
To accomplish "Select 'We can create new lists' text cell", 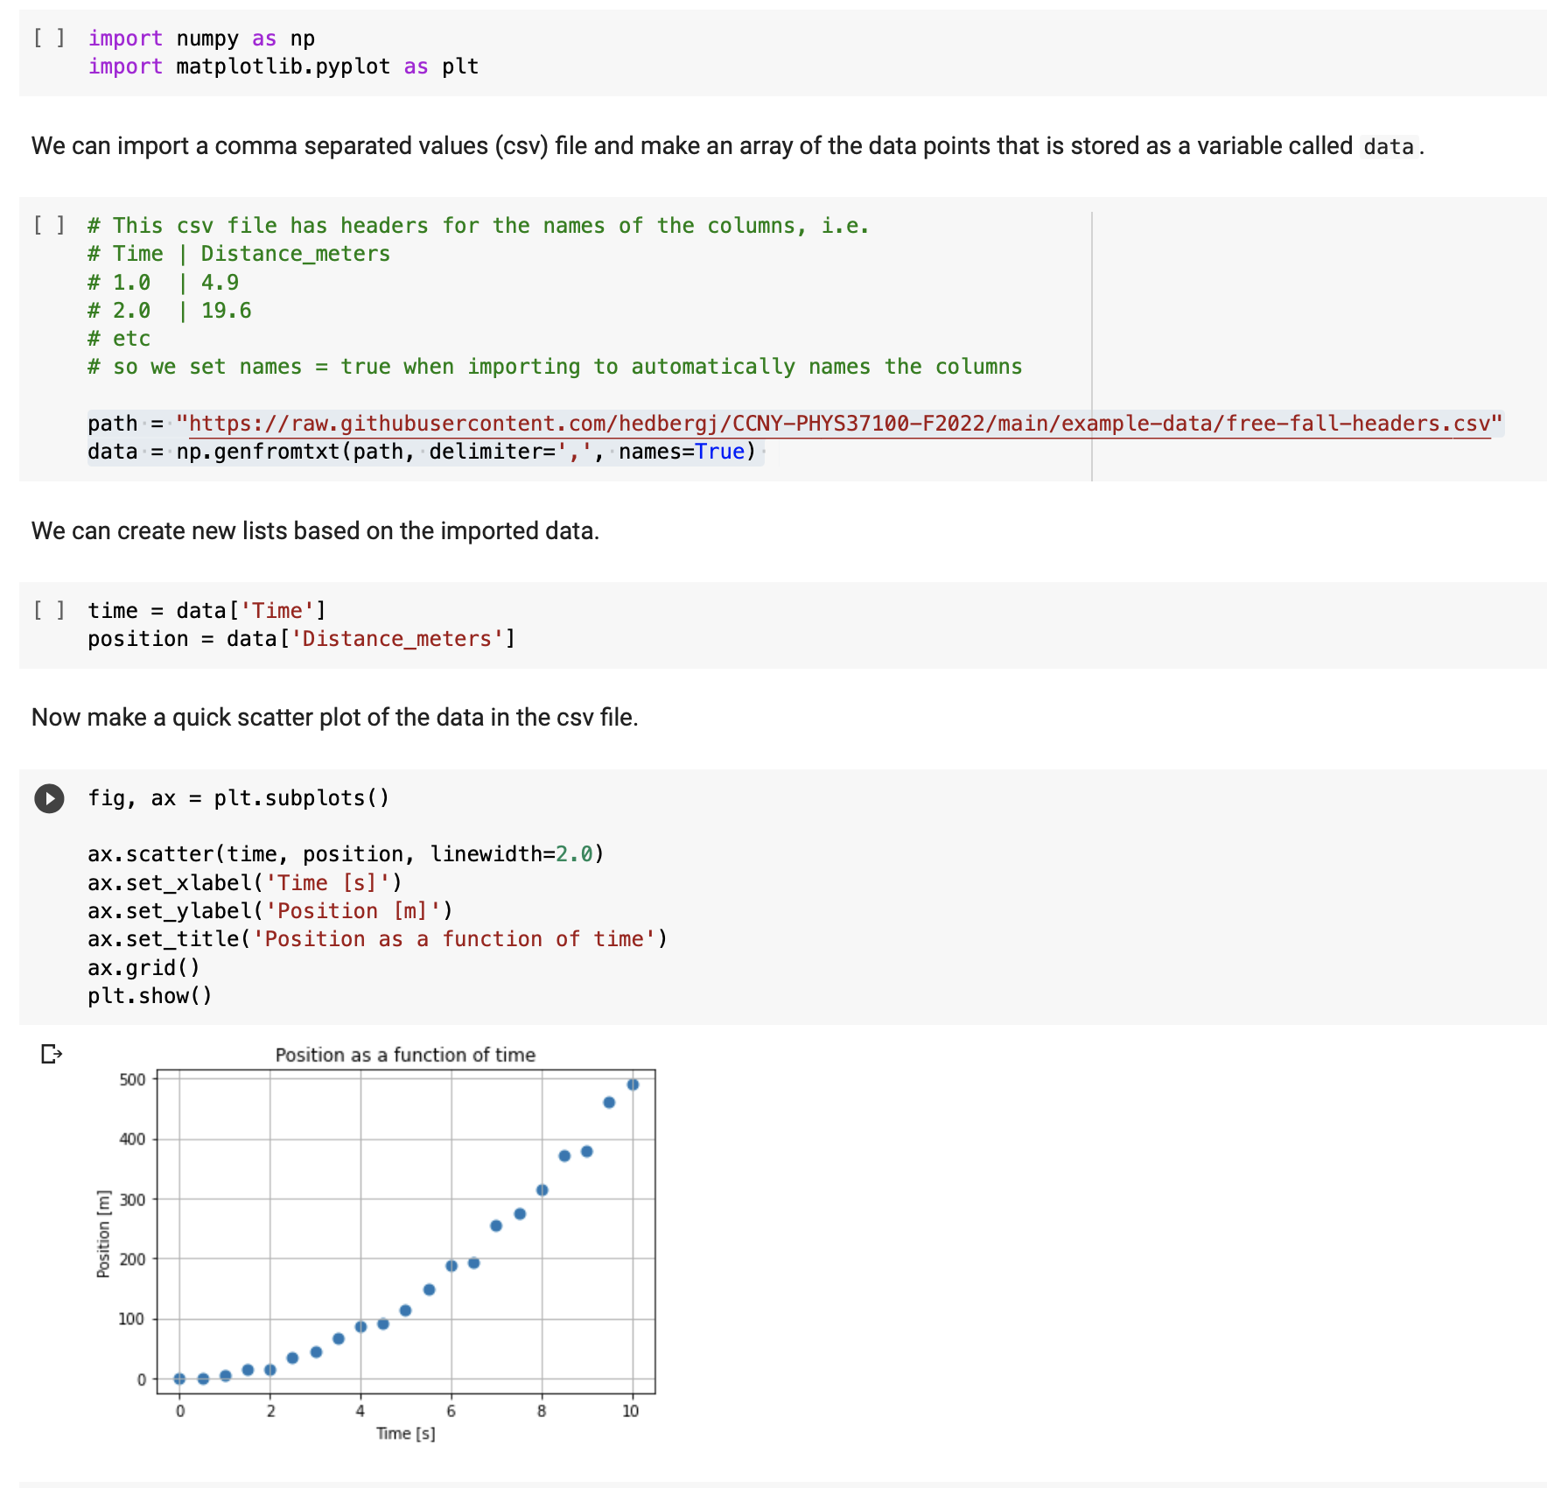I will 315,531.
